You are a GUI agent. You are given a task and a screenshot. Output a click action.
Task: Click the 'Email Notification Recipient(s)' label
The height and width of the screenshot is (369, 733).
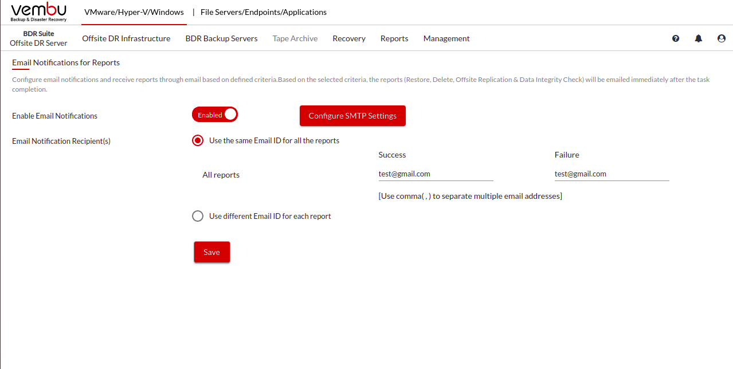(61, 141)
